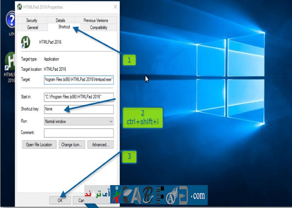Expand the Run dropdown showing Normal window
The width and height of the screenshot is (292, 208).
pyautogui.click(x=78, y=121)
